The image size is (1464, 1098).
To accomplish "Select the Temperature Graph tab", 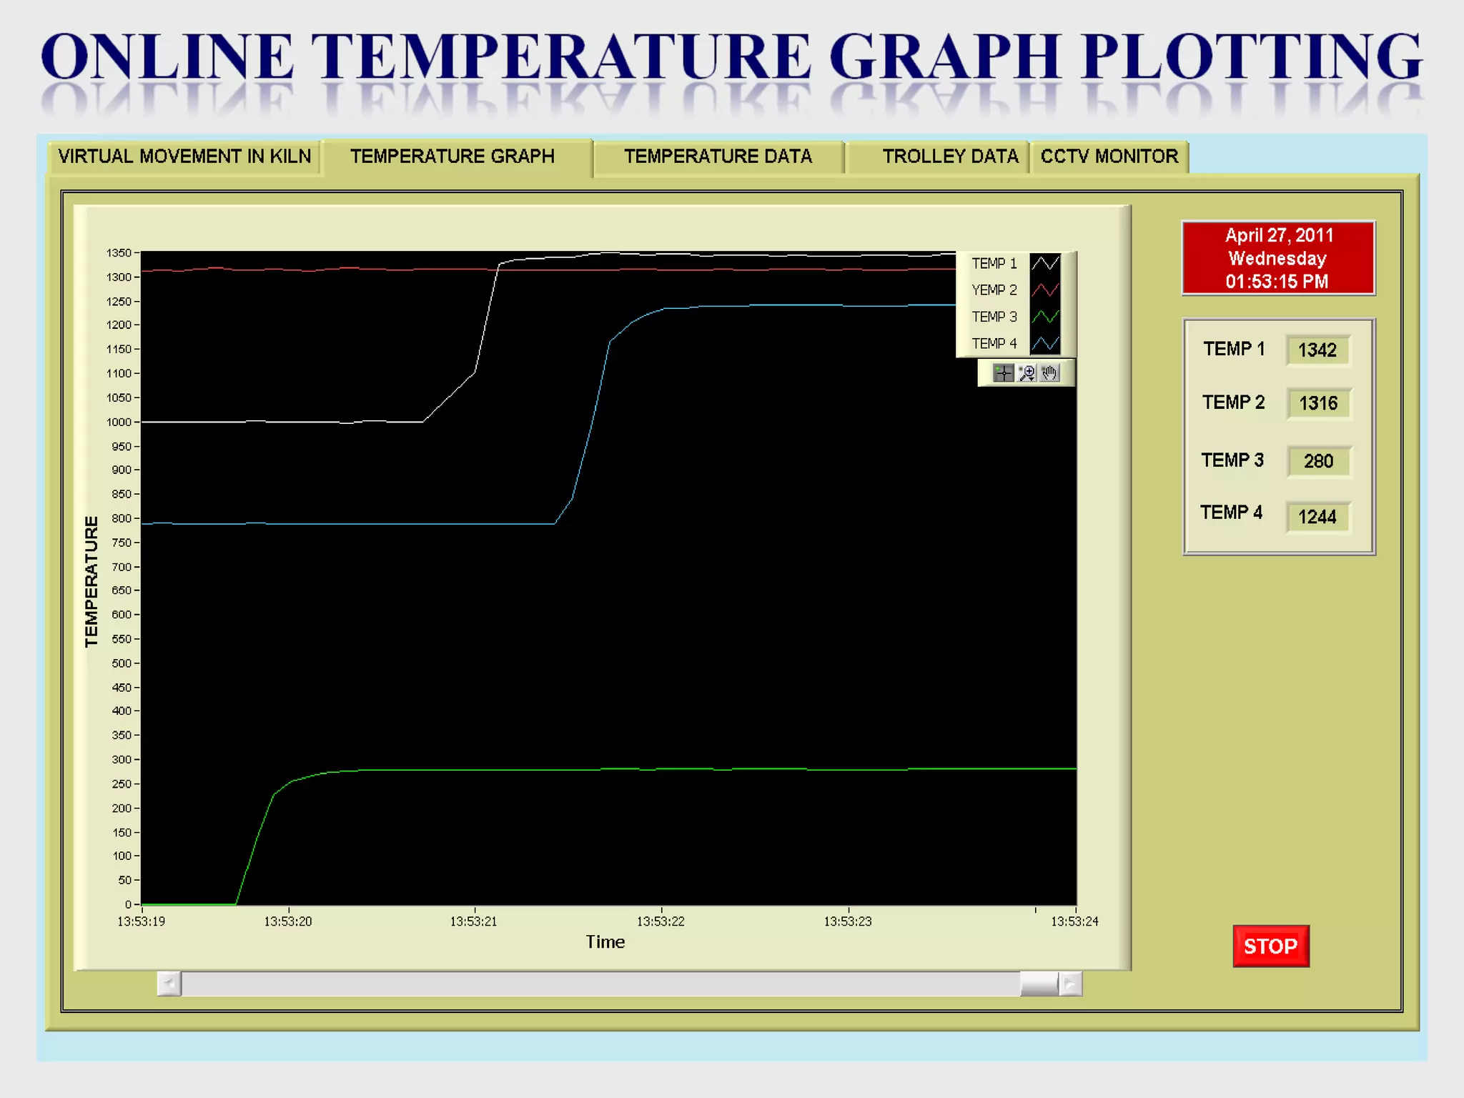I will [452, 157].
